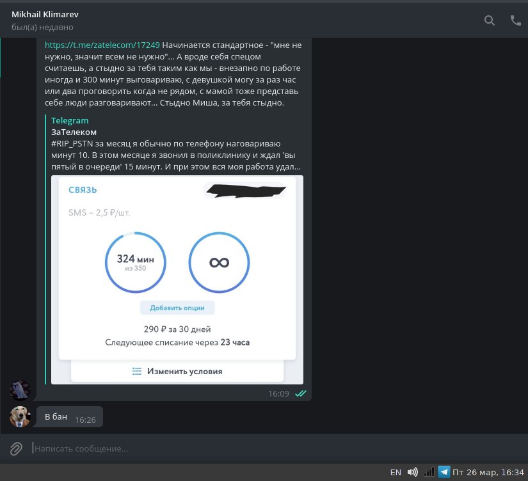Click 'SMS – 2,5 ₽/шт.' text
Screen dimensions: 528x481
point(99,212)
